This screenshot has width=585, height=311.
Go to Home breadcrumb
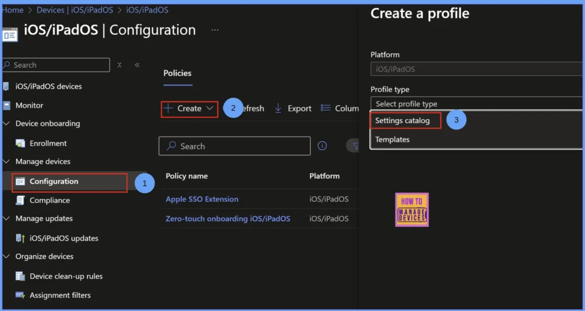click(14, 10)
